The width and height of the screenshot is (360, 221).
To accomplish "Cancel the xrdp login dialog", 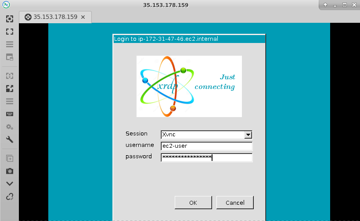I will point(235,203).
